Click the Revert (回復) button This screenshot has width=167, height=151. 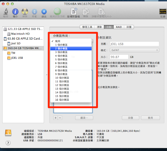click(x=130, y=118)
